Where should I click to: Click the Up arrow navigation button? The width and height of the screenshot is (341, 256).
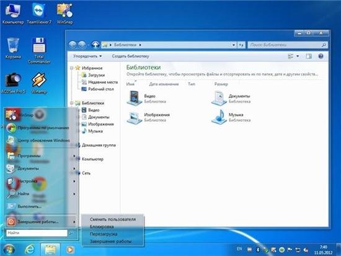pos(95,45)
